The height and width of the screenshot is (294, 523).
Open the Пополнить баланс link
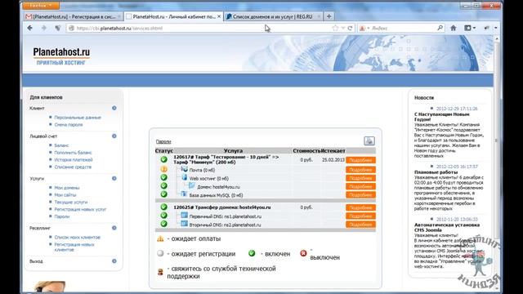73,153
